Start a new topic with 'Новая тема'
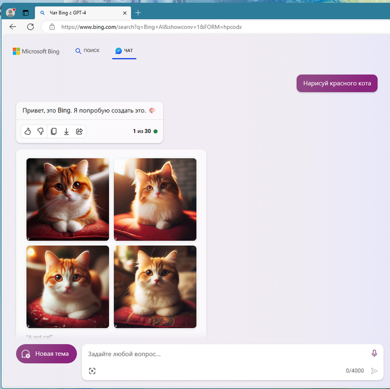The width and height of the screenshot is (390, 389). pyautogui.click(x=46, y=354)
